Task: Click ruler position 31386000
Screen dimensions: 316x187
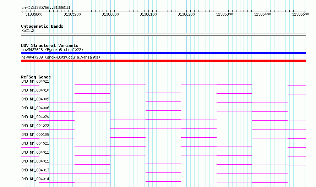Action: click(x=110, y=14)
